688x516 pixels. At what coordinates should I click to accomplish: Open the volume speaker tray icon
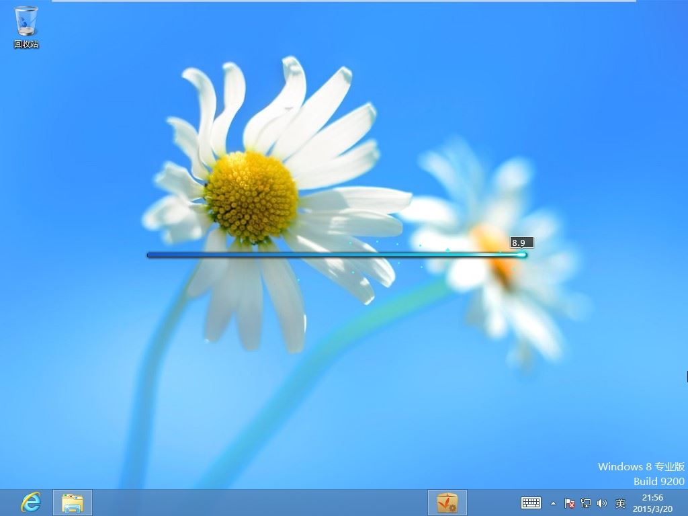pos(602,503)
